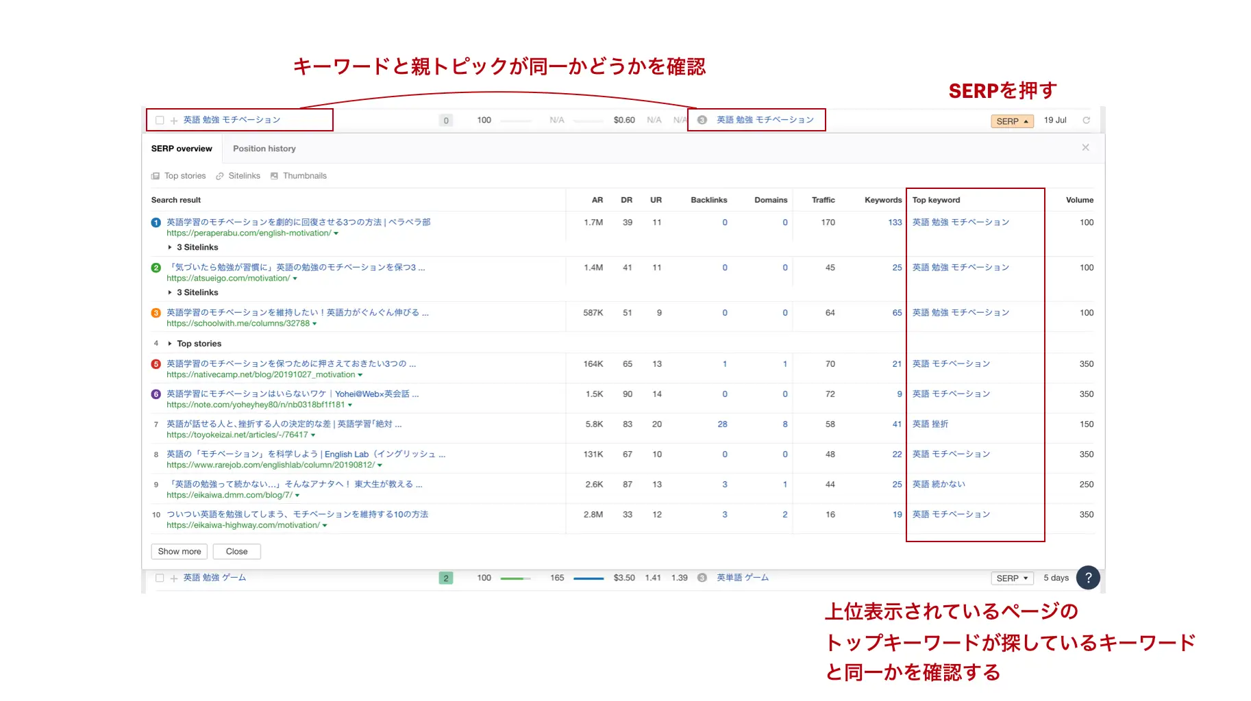Open keywords count 133 for first result
This screenshot has height=701, width=1251.
895,222
